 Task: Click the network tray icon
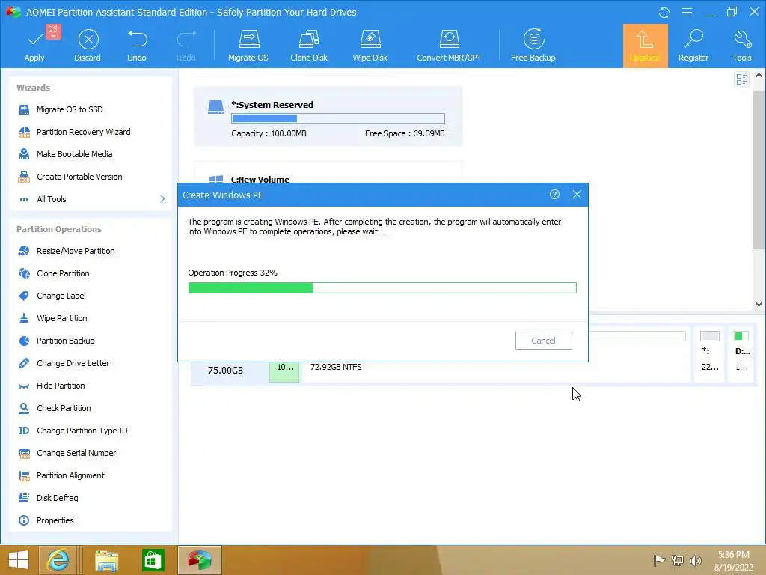(x=678, y=560)
